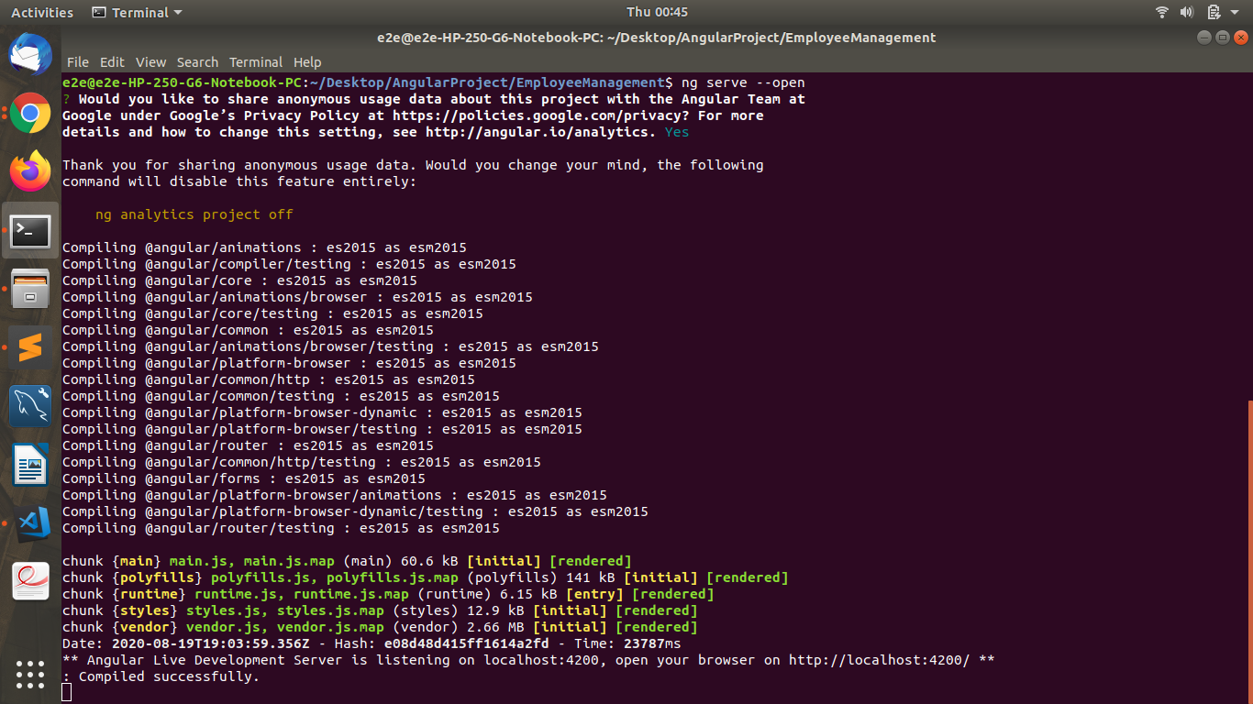The width and height of the screenshot is (1253, 704).
Task: Open MySQL Workbench dock icon
Action: click(x=30, y=406)
